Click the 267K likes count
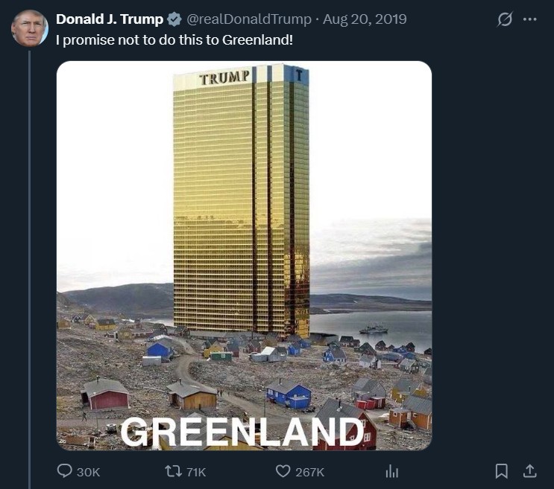This screenshot has width=554, height=489. coord(309,472)
